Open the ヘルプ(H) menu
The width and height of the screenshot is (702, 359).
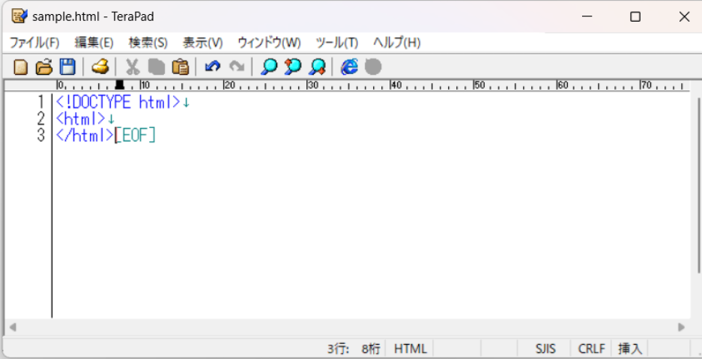396,43
